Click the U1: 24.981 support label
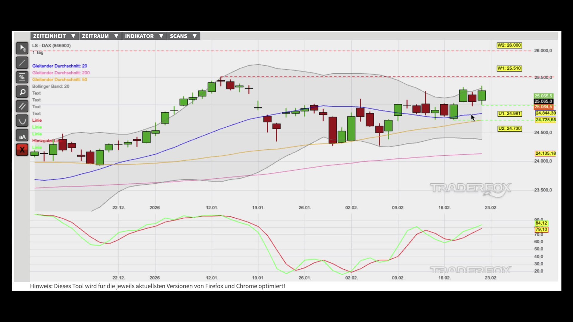This screenshot has height=322, width=573. click(x=509, y=114)
